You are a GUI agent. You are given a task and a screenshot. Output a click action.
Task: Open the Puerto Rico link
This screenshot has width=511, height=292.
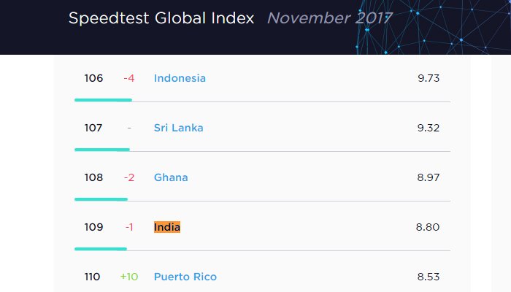coord(185,277)
